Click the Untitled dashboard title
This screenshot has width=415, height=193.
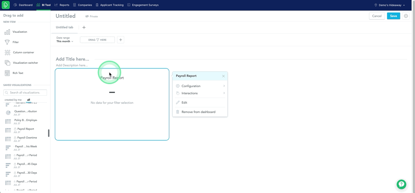point(66,16)
